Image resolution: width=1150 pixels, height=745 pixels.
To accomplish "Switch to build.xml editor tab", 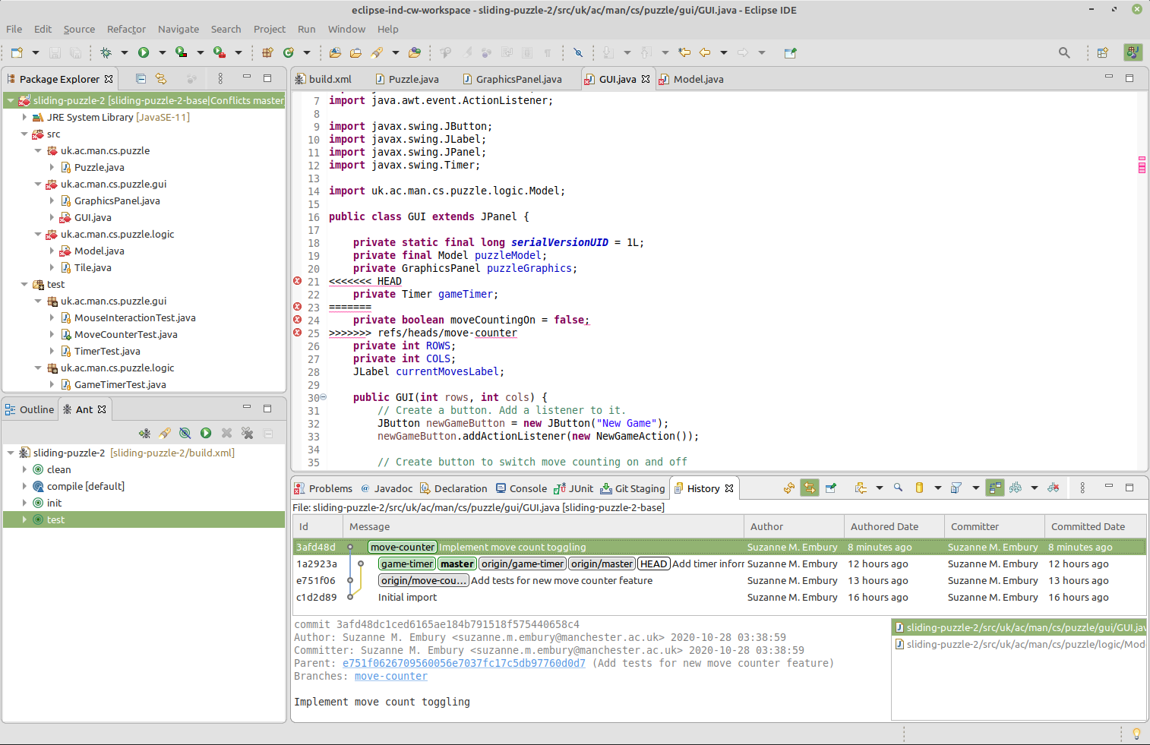I will 324,79.
